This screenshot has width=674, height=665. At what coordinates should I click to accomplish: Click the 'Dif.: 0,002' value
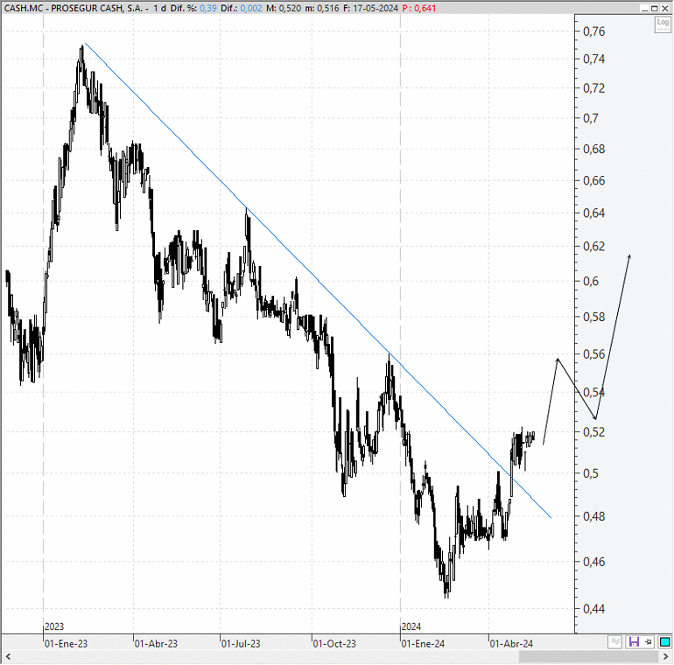coord(241,8)
